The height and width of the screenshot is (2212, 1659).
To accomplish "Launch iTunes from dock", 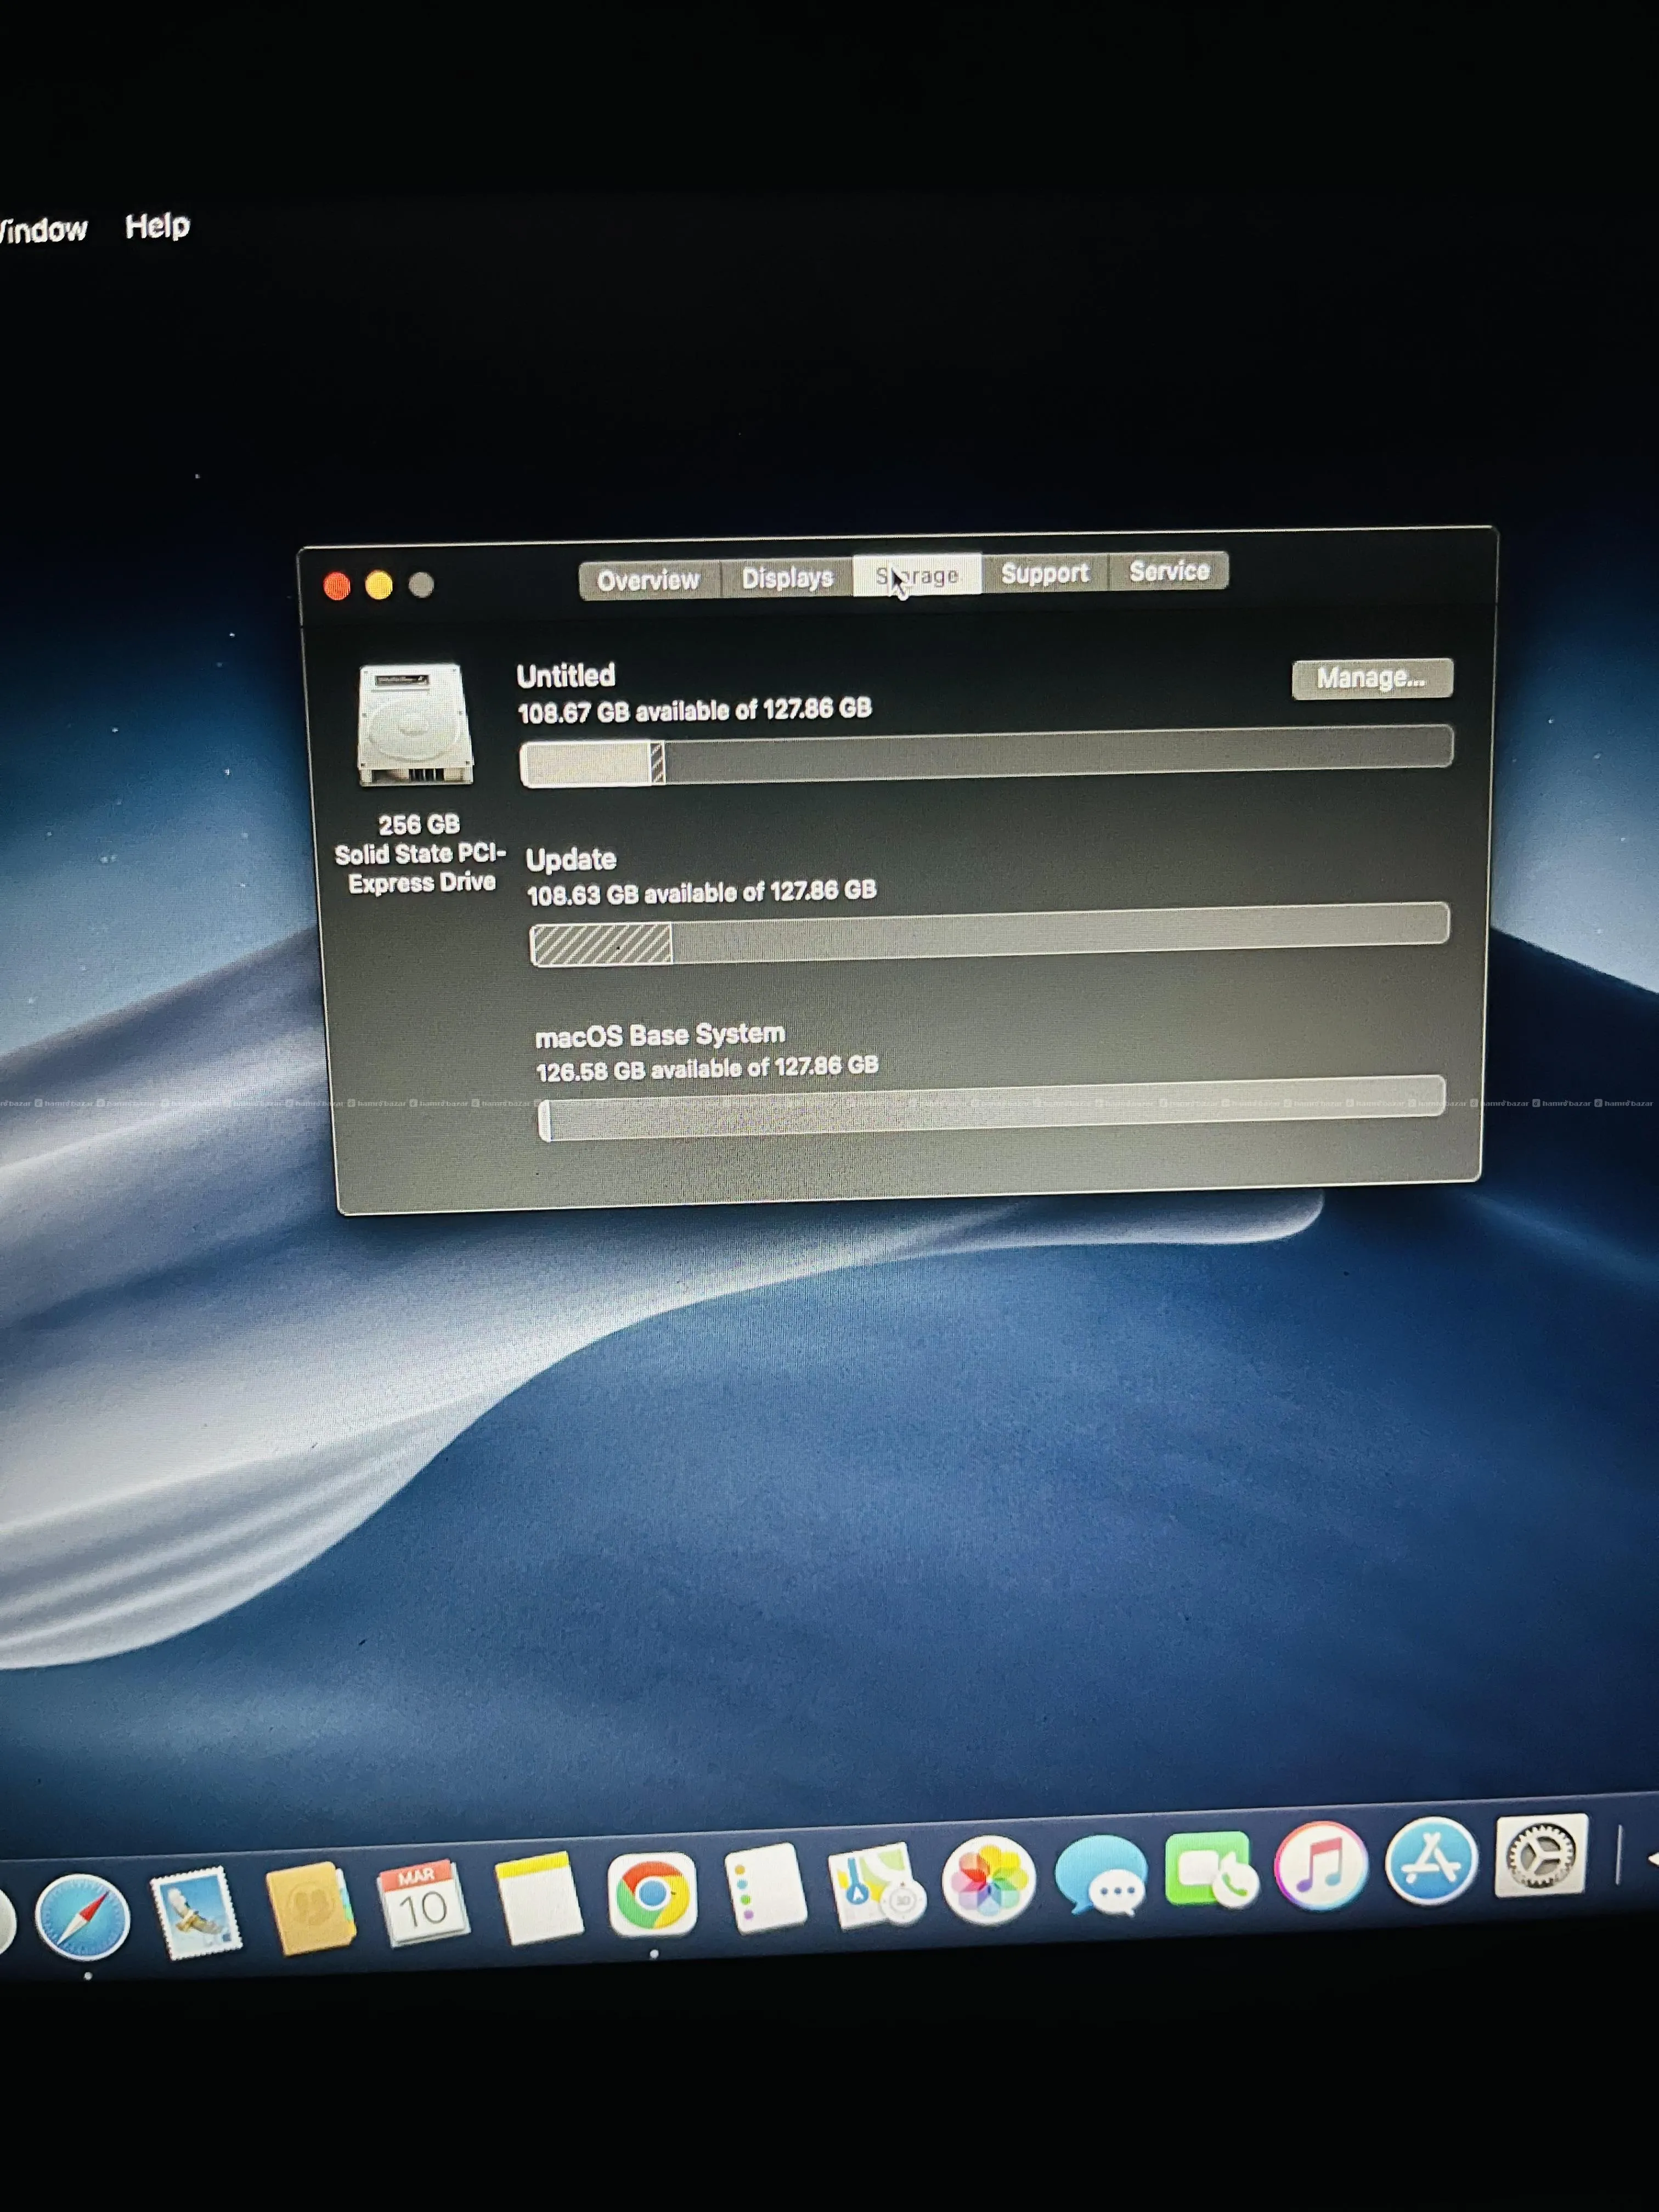I will 1321,1866.
